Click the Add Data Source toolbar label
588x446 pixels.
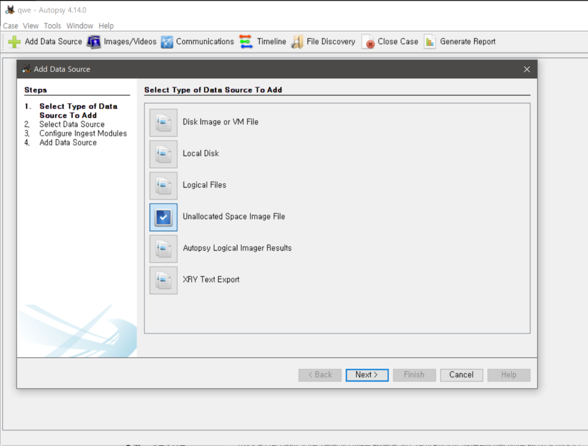click(53, 42)
